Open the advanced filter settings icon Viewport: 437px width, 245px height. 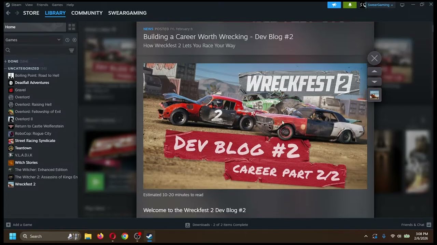click(x=72, y=50)
